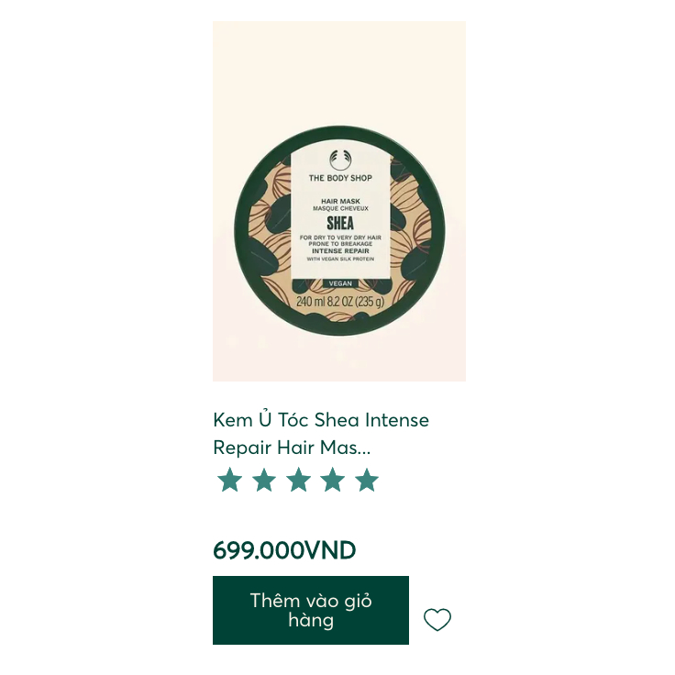This screenshot has height=675, width=675.
Task: Click empty beige area above the jar
Action: click(x=339, y=73)
